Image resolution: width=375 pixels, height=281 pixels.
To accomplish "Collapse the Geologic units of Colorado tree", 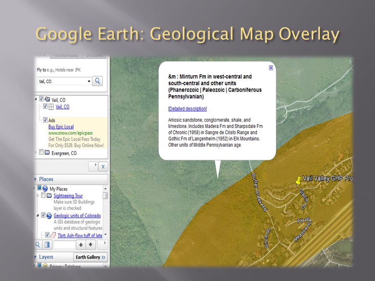I will 38,215.
